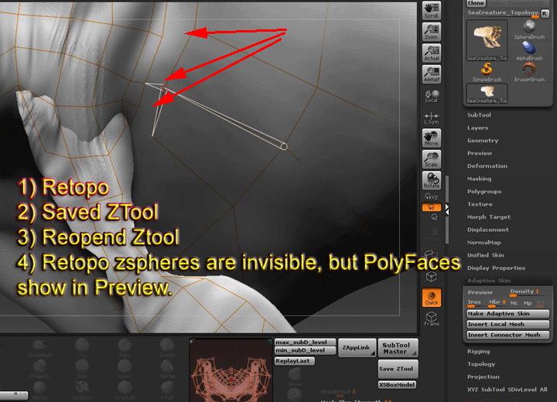Click the XYZ SubTool SDivLevel All row
The image size is (557, 402).
click(507, 390)
